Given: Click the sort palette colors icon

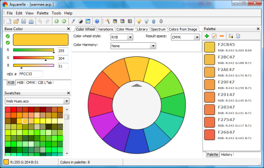Looking at the screenshot, I should [231, 36].
